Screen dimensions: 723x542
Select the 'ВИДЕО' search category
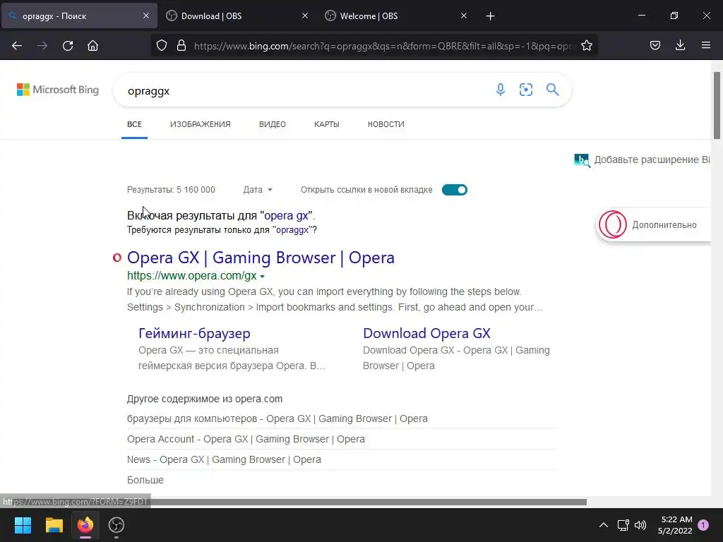click(x=273, y=124)
